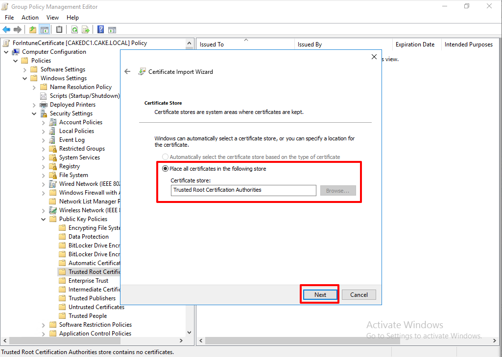Collapse the Public Key Policies node

click(x=43, y=219)
